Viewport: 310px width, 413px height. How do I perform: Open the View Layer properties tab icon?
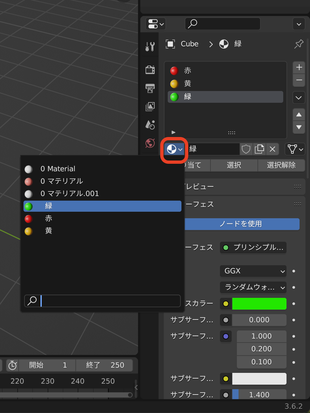[150, 106]
